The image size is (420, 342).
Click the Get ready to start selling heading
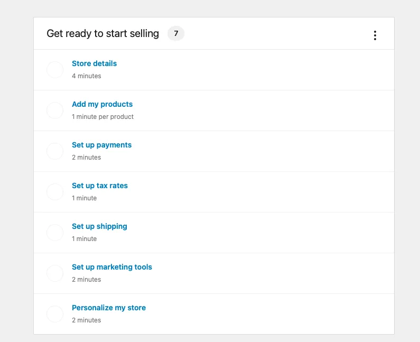(103, 34)
